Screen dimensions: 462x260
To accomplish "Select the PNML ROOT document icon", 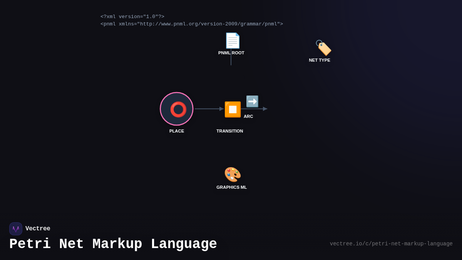I will (x=232, y=40).
